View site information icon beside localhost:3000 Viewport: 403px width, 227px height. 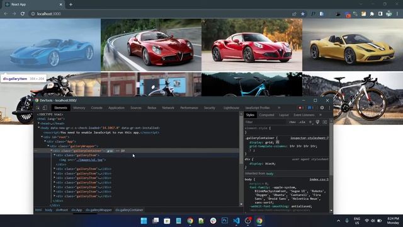click(x=33, y=14)
